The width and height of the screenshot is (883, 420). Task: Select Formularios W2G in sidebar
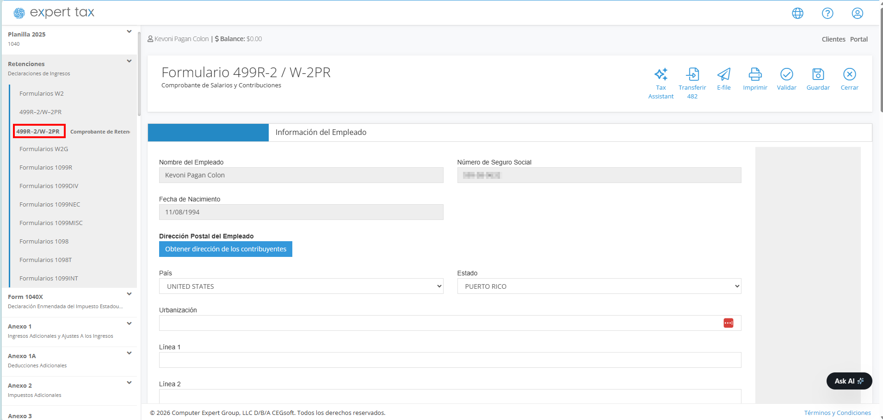coord(44,149)
